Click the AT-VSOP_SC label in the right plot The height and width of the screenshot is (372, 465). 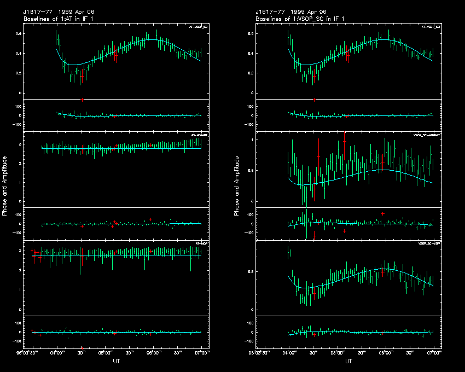click(431, 27)
